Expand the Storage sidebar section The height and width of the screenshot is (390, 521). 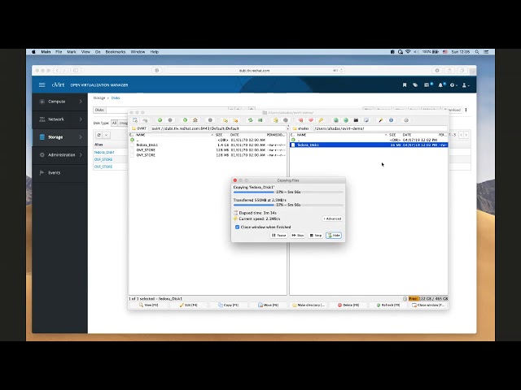[59, 137]
